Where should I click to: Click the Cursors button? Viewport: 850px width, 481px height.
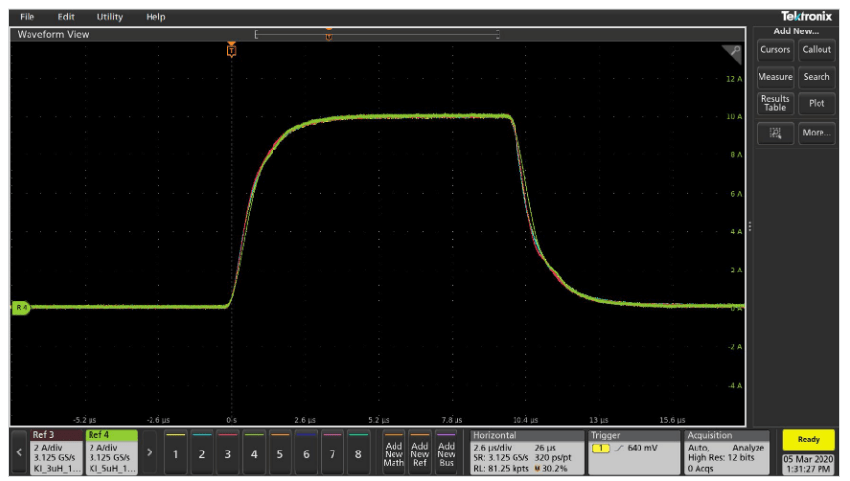tap(774, 50)
